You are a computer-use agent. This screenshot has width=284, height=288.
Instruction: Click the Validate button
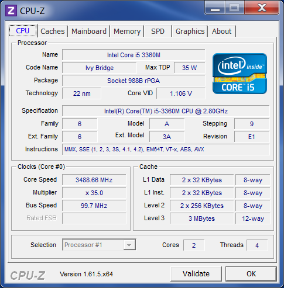(x=196, y=274)
